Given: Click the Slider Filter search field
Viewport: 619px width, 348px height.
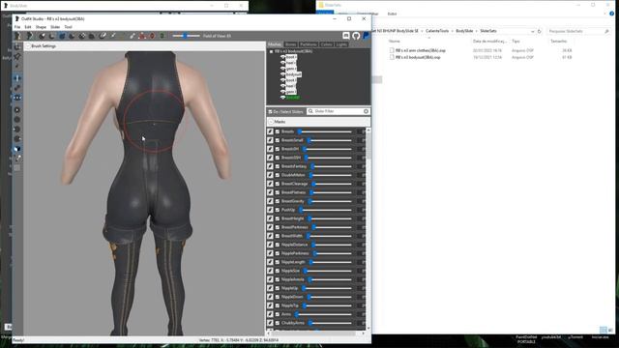Looking at the screenshot, I should point(338,111).
